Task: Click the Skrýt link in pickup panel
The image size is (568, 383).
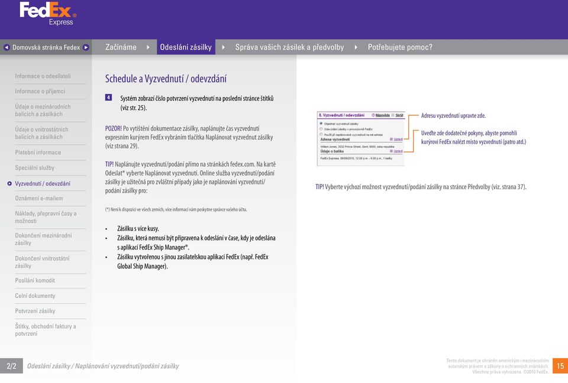Action: click(x=399, y=115)
